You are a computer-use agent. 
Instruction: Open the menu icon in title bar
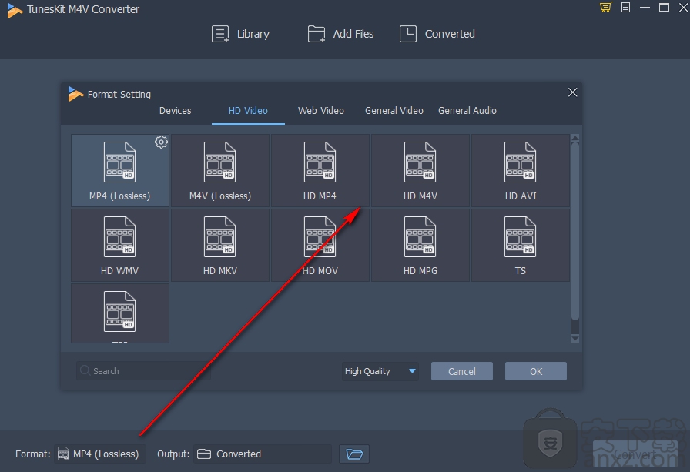point(625,8)
